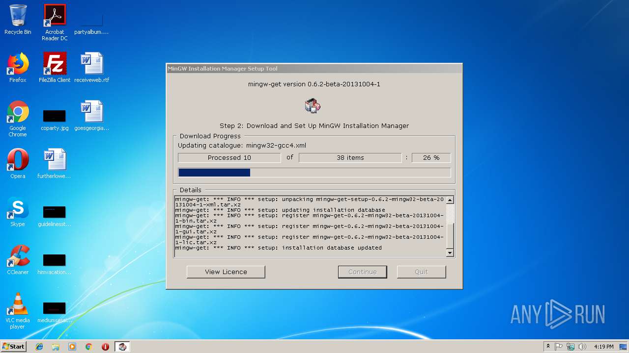
Task: Open FileZilla Client shortcut
Action: [x=55, y=68]
